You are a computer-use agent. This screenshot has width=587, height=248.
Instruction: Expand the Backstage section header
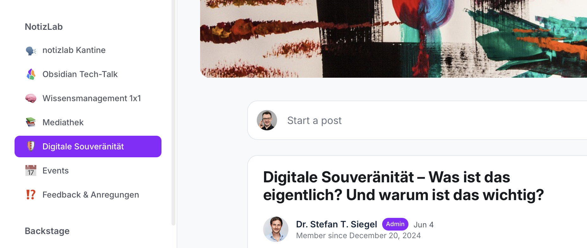(x=47, y=231)
